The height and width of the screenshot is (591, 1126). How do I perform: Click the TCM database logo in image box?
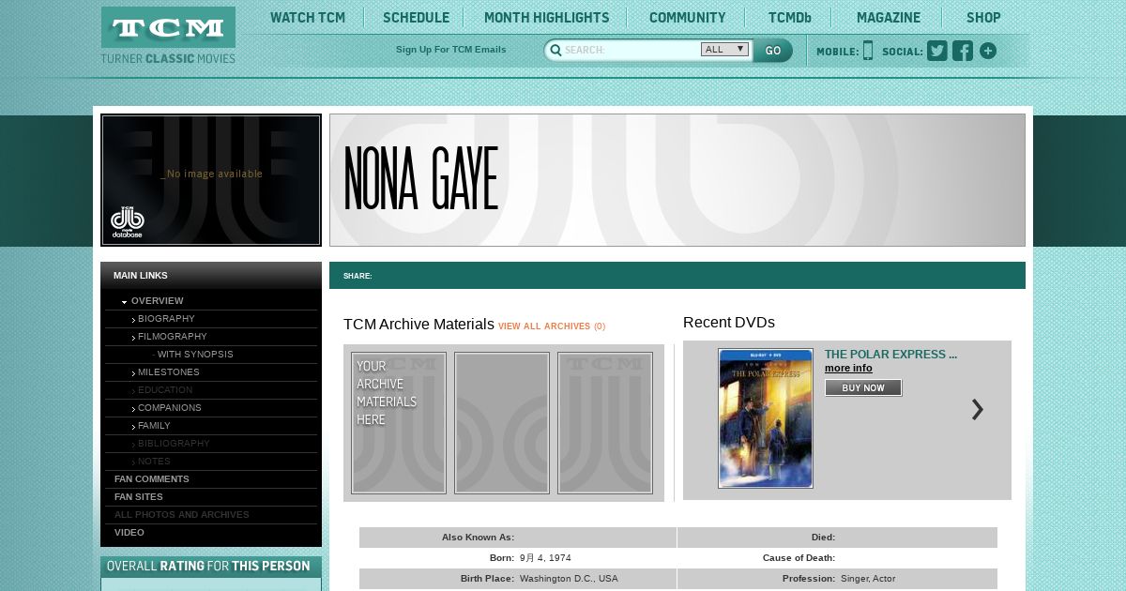127,220
